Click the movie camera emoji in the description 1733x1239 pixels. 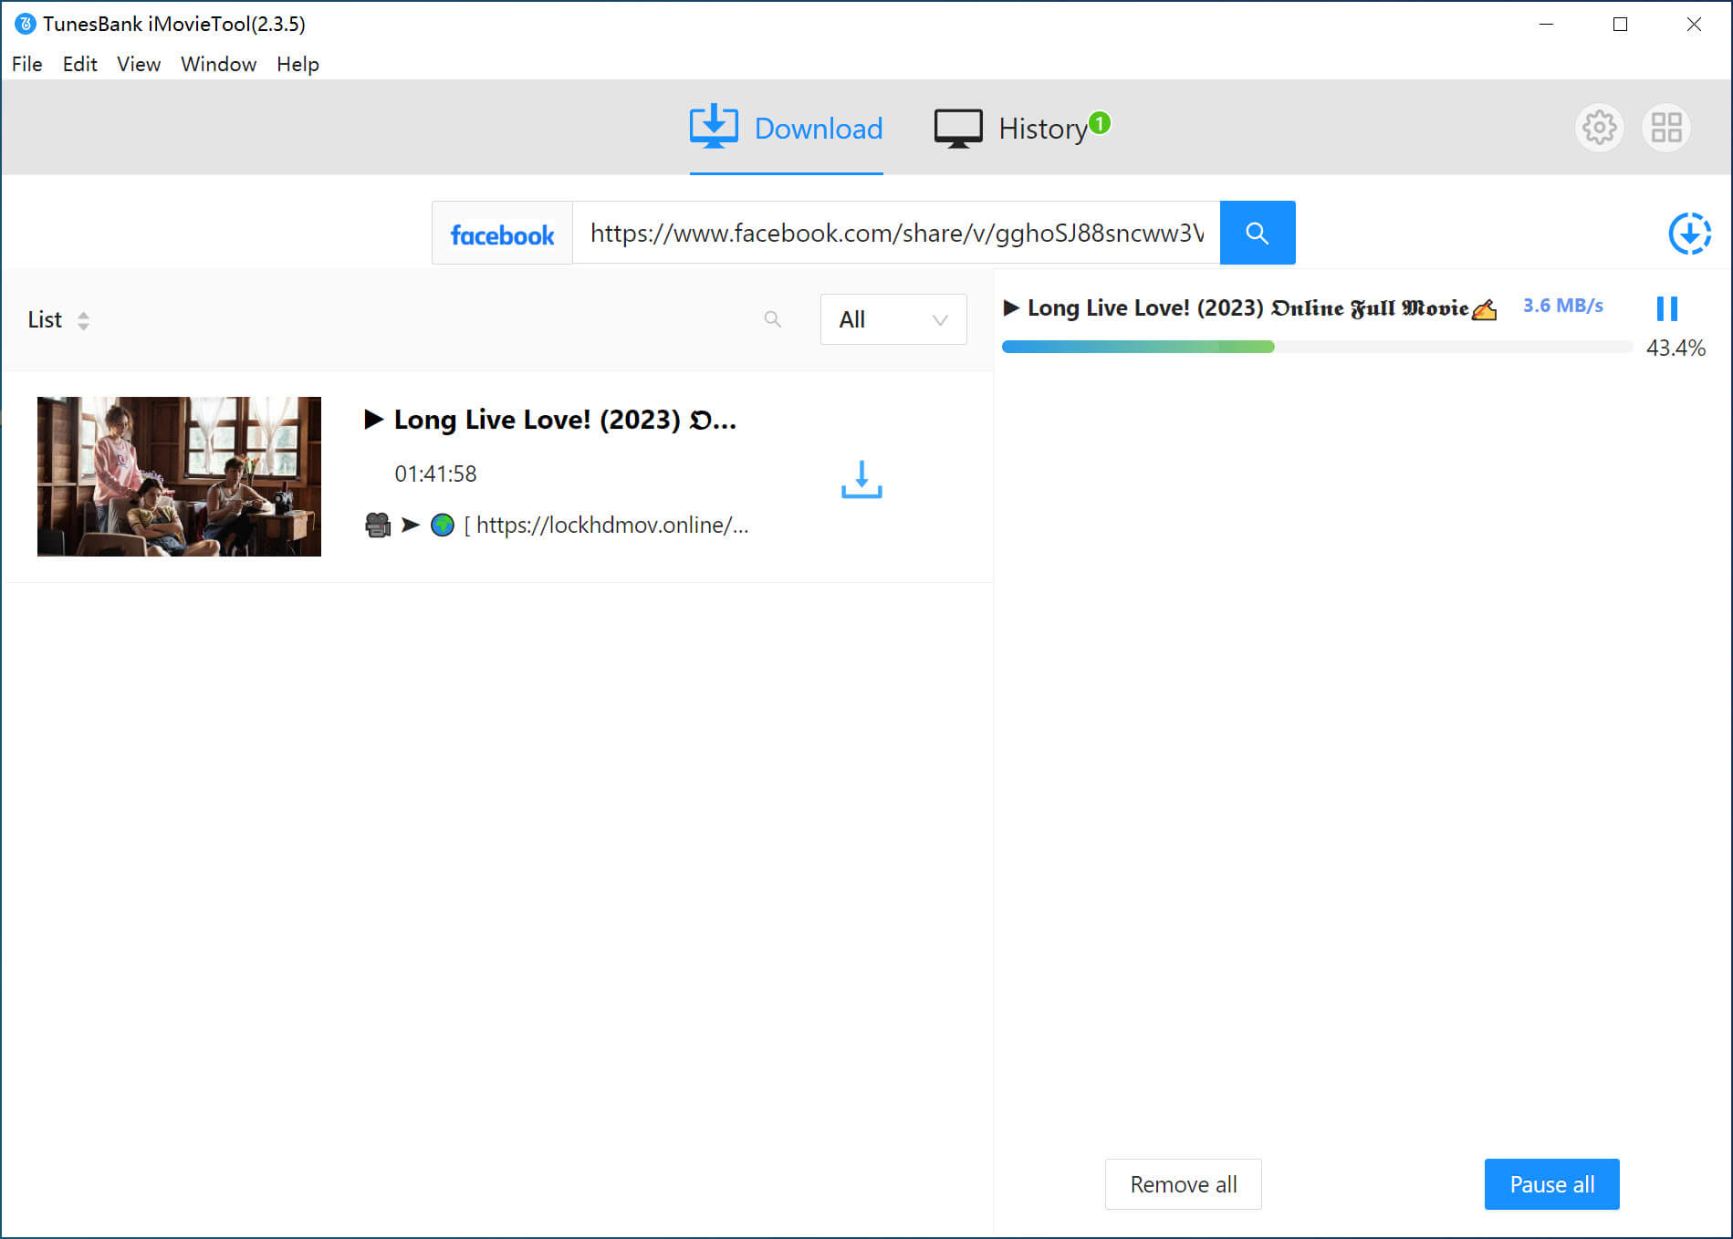click(378, 525)
